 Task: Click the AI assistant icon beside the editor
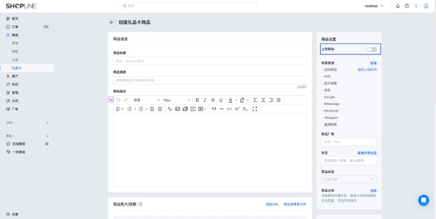tap(110, 100)
